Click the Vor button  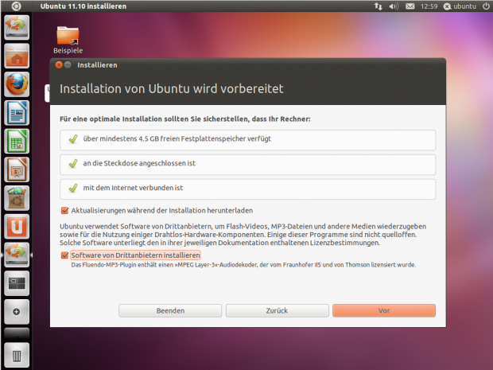(x=384, y=310)
